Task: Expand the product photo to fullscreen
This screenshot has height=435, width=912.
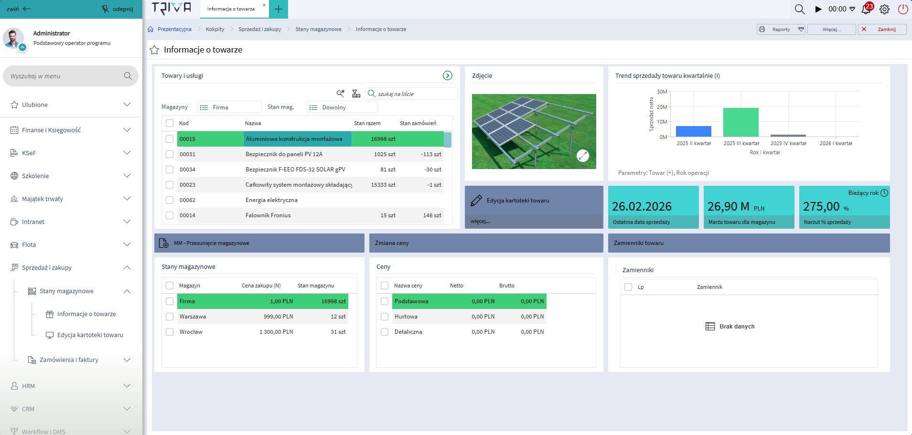Action: coord(582,156)
